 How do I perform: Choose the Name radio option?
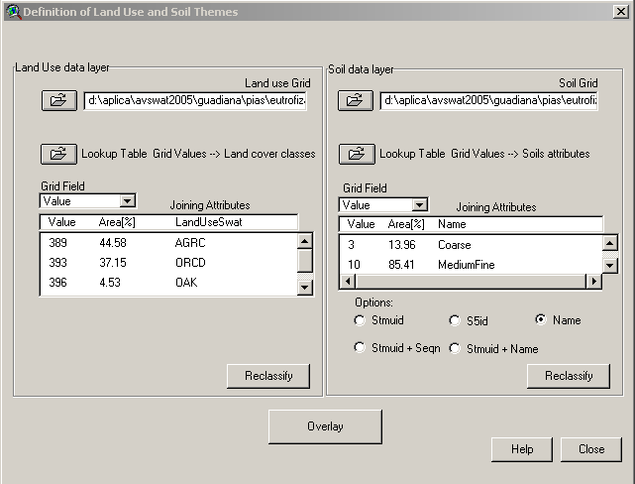[540, 320]
